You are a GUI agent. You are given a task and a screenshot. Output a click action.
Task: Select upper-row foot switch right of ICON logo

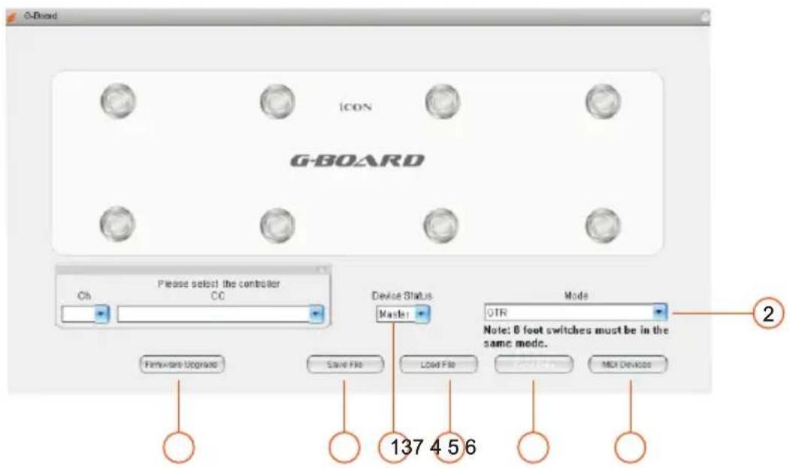[443, 101]
